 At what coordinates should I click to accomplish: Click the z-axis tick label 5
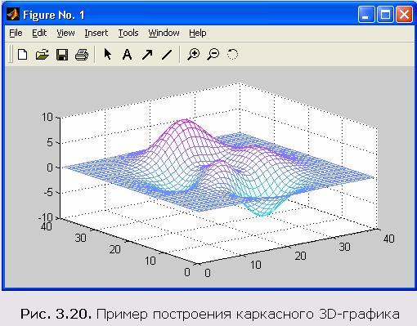50,142
